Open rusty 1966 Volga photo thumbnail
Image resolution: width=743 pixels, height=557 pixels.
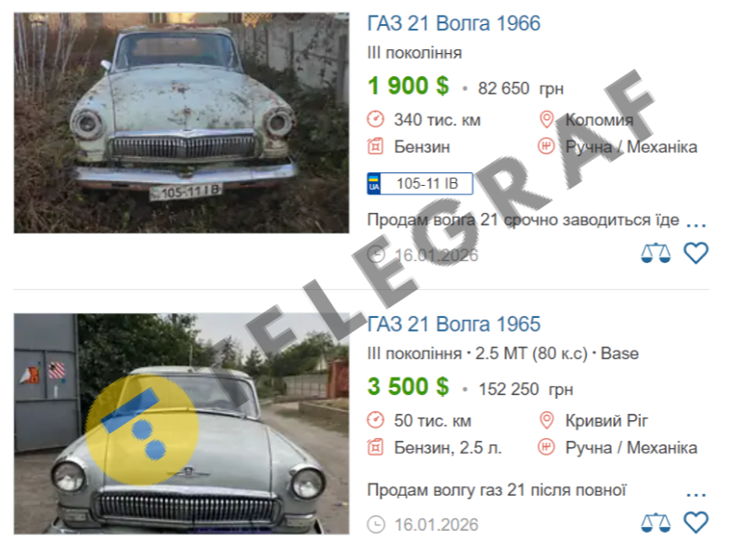click(181, 123)
